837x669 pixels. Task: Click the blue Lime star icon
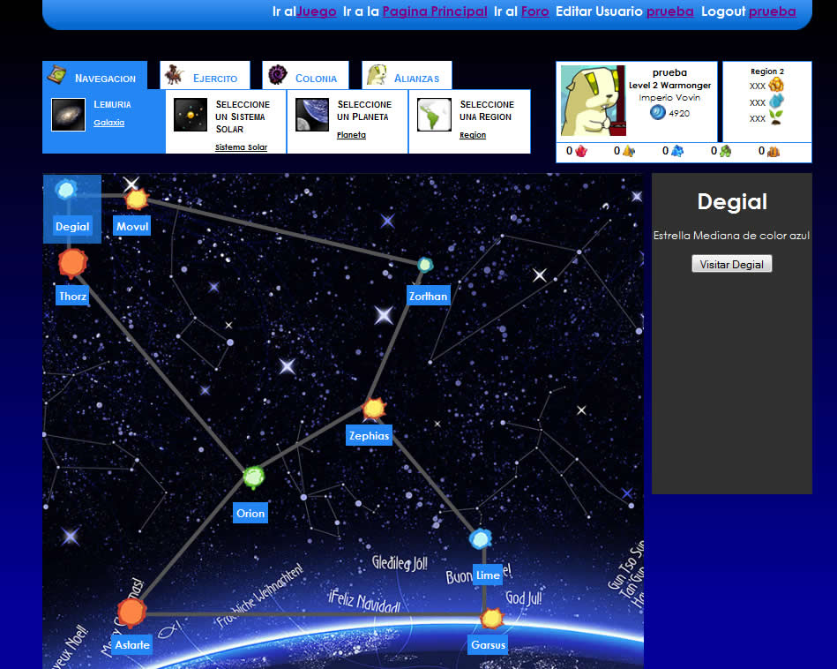(481, 538)
